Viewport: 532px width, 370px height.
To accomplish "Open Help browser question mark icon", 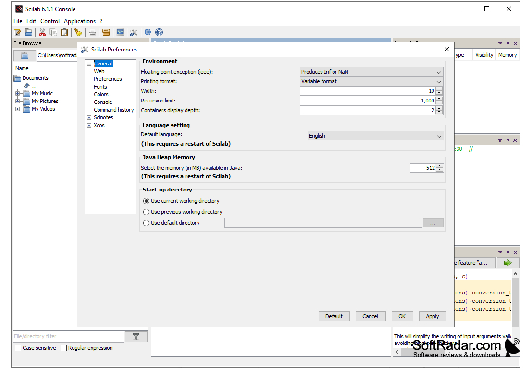I will pos(159,32).
